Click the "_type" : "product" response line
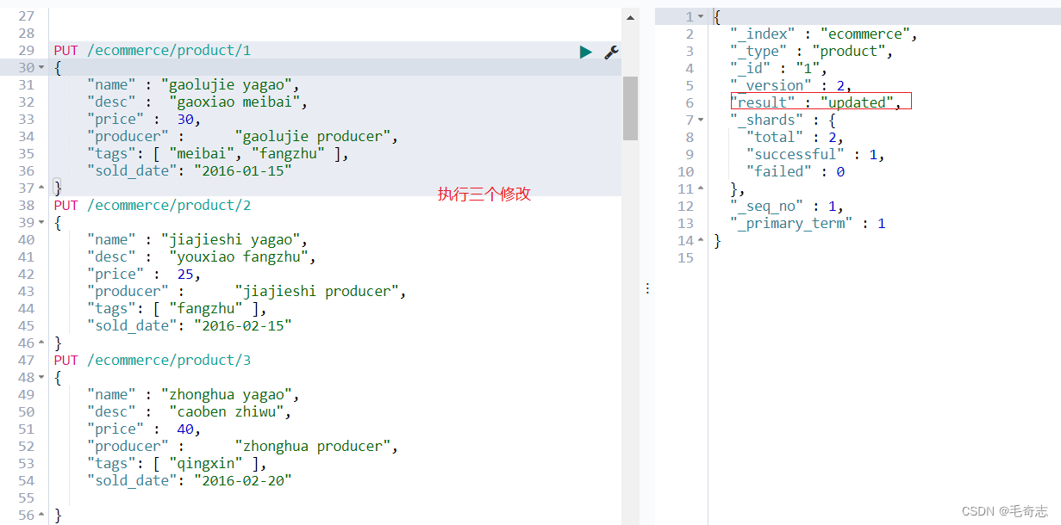This screenshot has width=1061, height=525. click(811, 52)
